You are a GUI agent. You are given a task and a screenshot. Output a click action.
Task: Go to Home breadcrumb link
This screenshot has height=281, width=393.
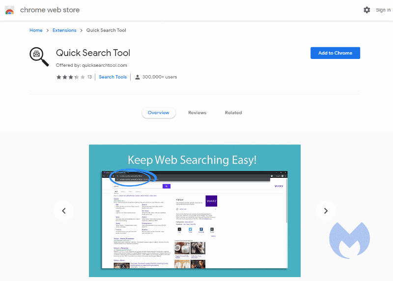click(x=36, y=30)
